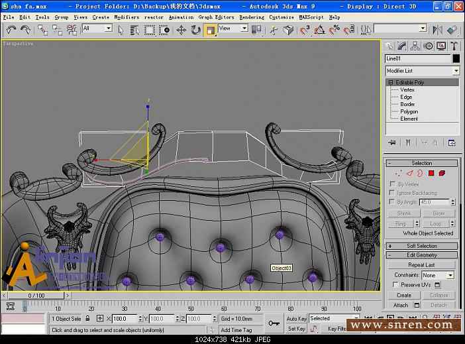Click the Undo arrow in the main toolbar
The height and width of the screenshot is (344, 465).
click(x=11, y=30)
